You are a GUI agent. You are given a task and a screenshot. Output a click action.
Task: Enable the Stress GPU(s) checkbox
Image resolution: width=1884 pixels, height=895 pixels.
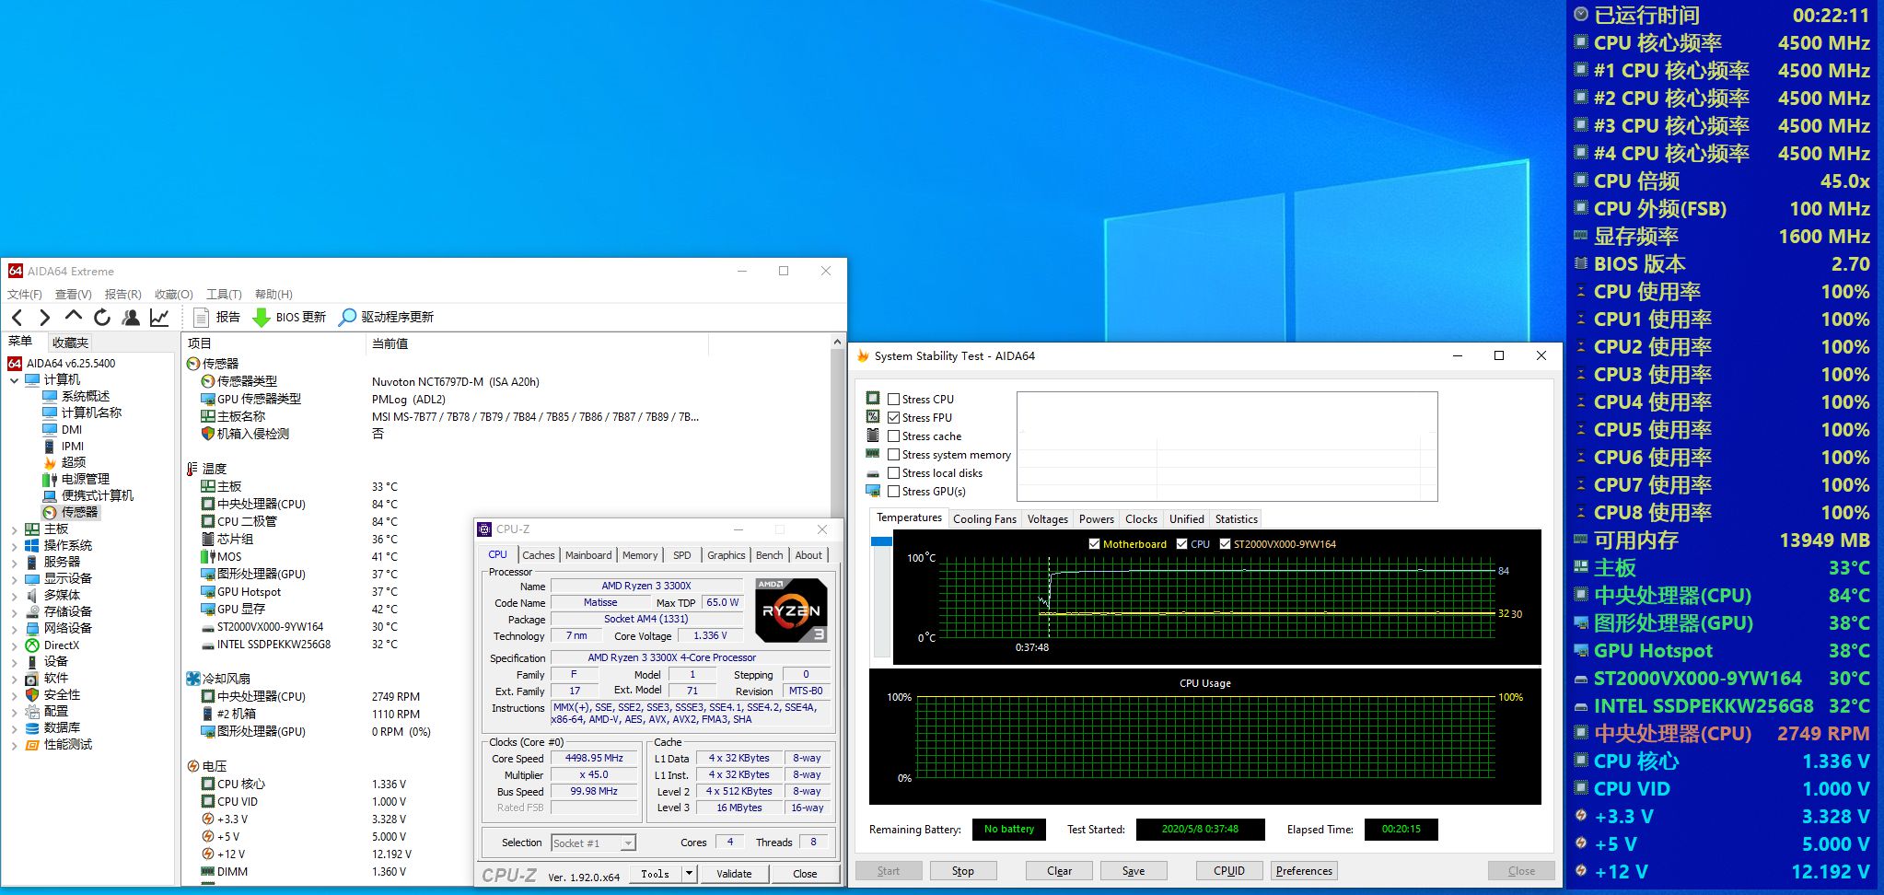coord(893,491)
